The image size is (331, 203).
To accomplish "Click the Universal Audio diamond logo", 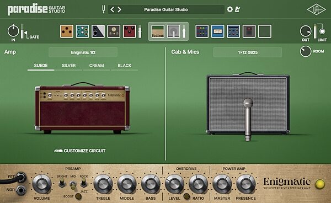I will [316, 9].
